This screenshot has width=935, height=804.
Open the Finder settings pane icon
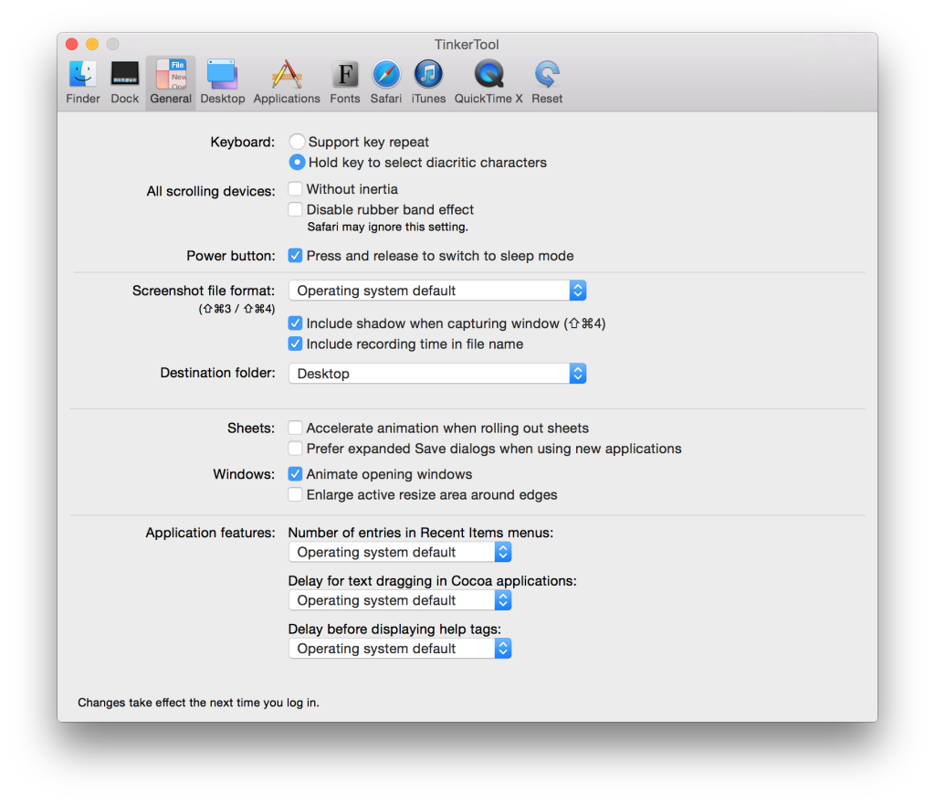(83, 75)
